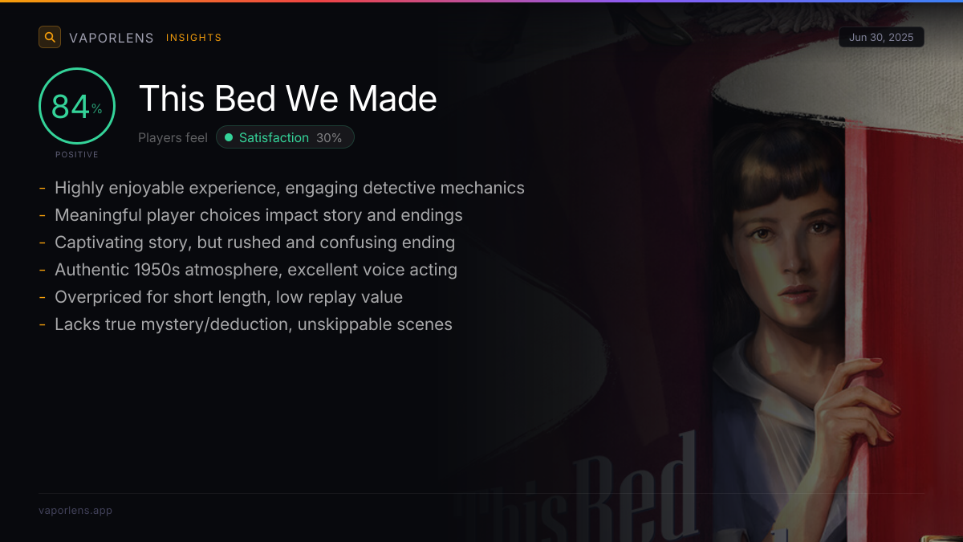Click the This Bed We Made title
This screenshot has width=963, height=542.
(288, 99)
